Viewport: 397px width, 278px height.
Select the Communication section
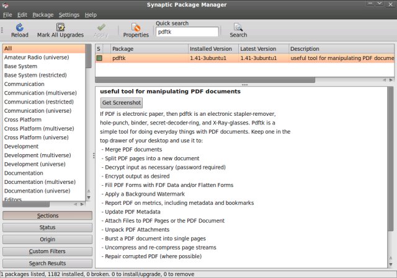coord(44,84)
